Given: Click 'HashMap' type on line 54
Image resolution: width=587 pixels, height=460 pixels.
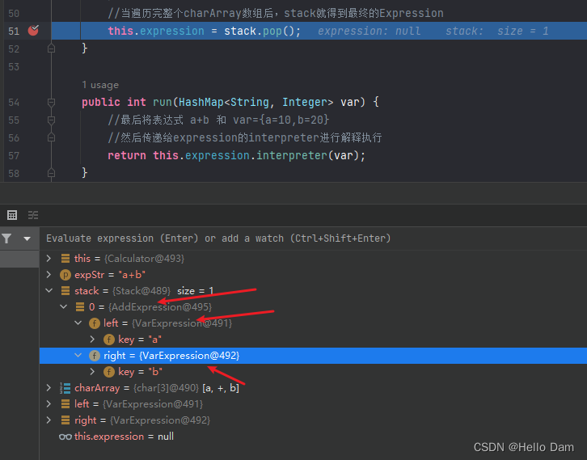Looking at the screenshot, I should [201, 102].
